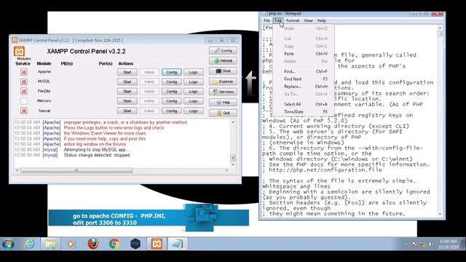Open Windows Media Player from taskbar
The height and width of the screenshot is (262, 466).
click(71, 245)
